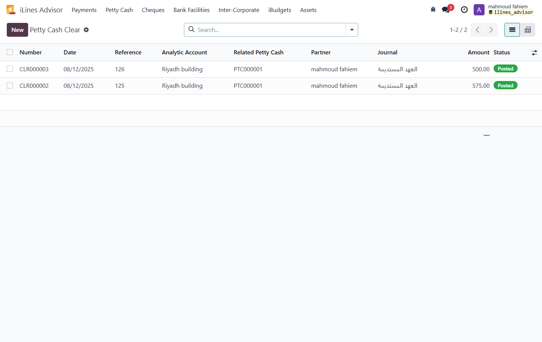Screen dimensions: 542x342
Task: Click the 575.00 amount cell
Action: (481, 85)
